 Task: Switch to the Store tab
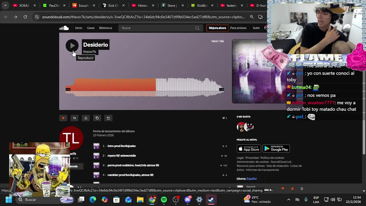(x=173, y=5)
